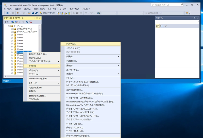Screen dimensions: 203x138
Task: Click the find in files icon
Action: coord(187,13)
